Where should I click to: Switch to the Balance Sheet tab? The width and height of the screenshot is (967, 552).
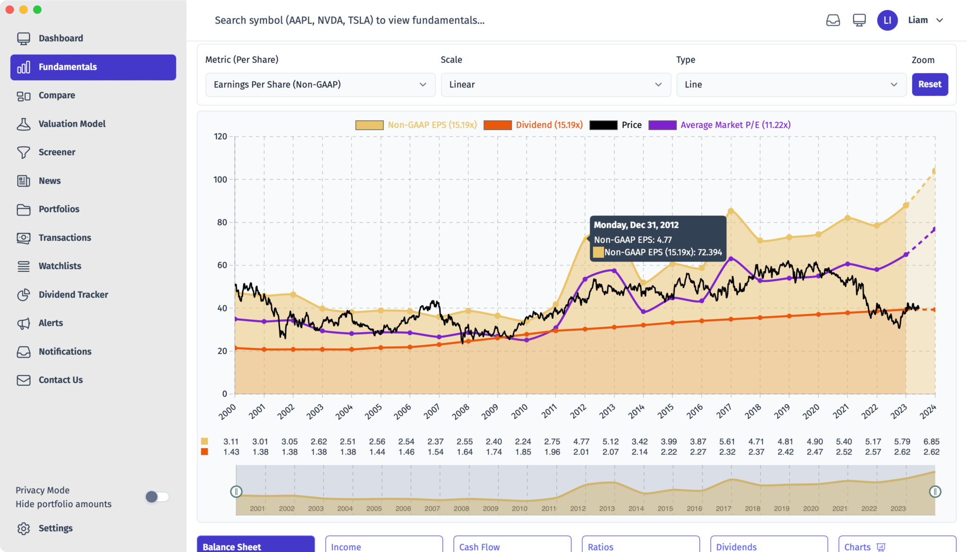(x=256, y=544)
